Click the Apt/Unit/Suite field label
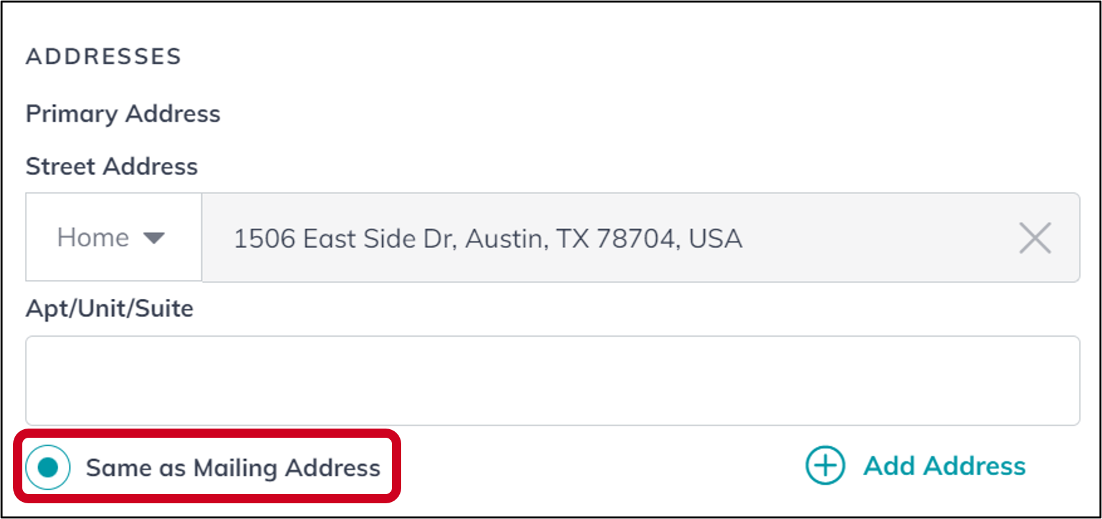The image size is (1102, 519). tap(109, 309)
